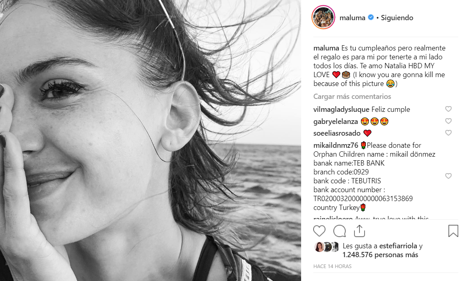462x281 pixels.
Task: Visit soeeliasrosado's profile
Action: [x=337, y=133]
